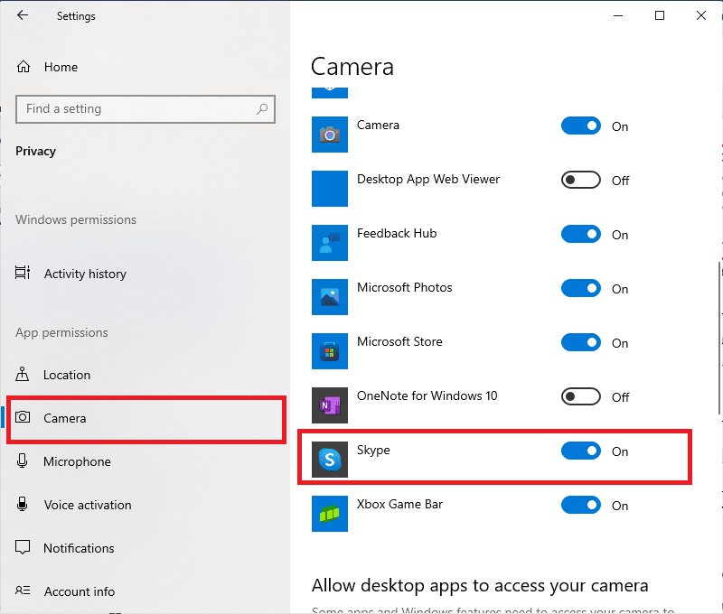Click the Microsoft Photos app icon

[330, 297]
